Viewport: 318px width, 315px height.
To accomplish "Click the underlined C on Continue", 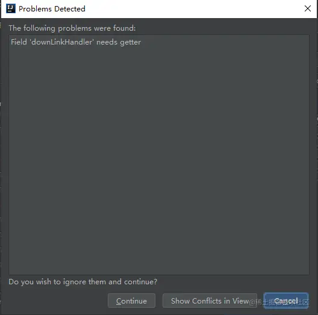I will 119,301.
